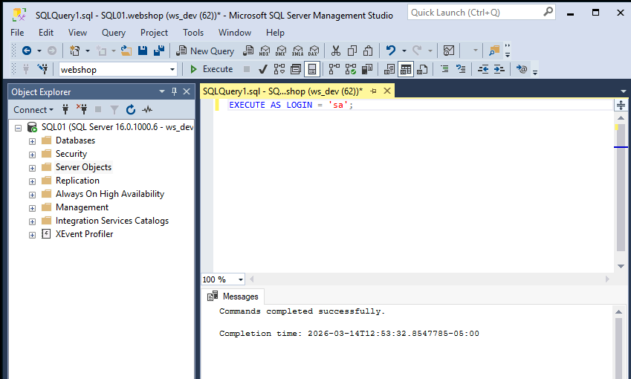Open the Tools menu
631x379 pixels.
click(193, 33)
